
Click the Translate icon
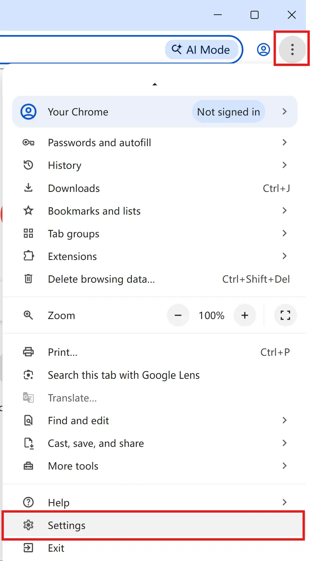28,397
